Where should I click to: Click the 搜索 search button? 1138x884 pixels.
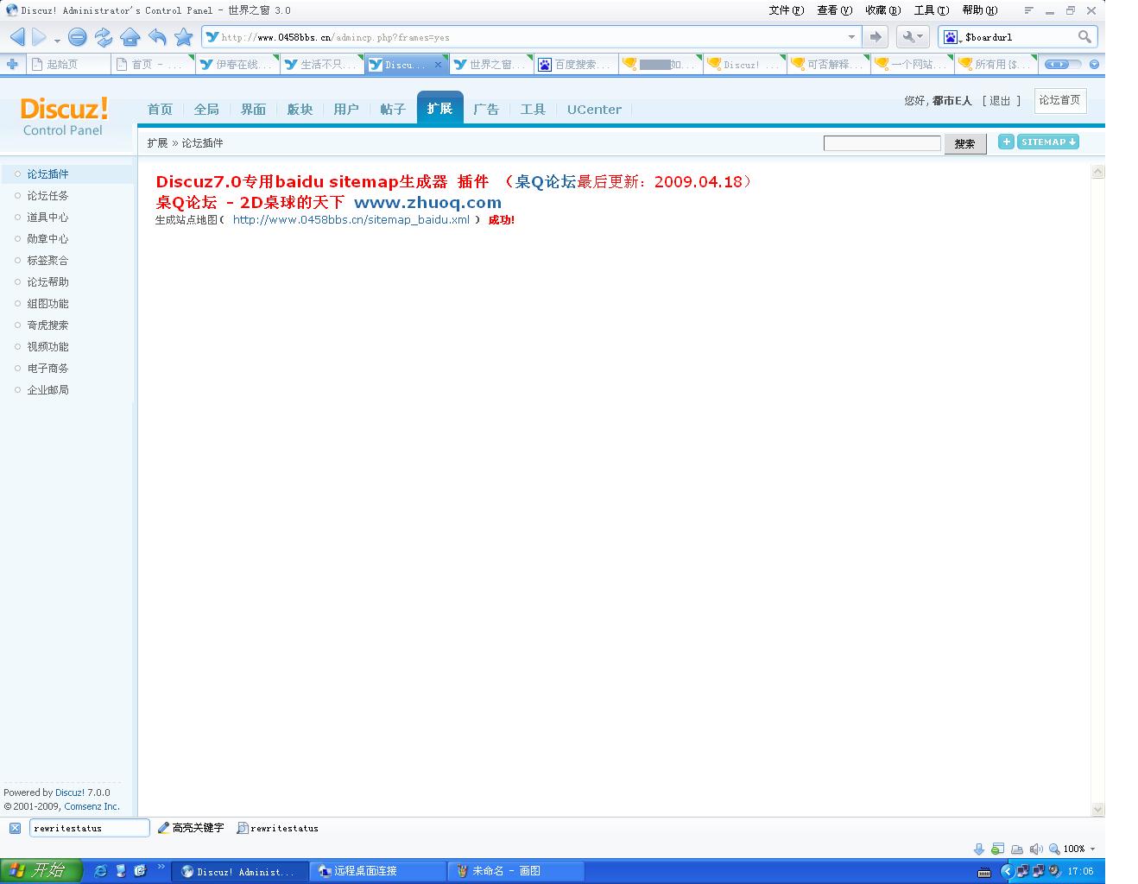tap(964, 142)
